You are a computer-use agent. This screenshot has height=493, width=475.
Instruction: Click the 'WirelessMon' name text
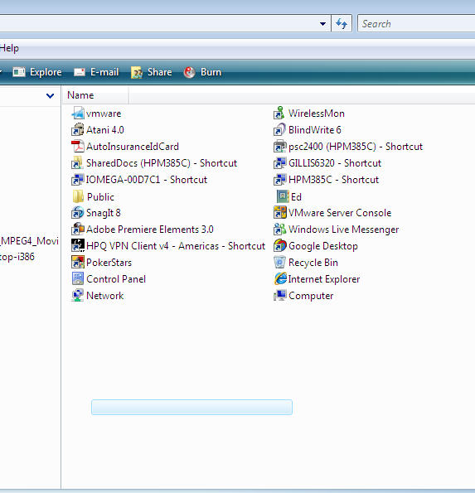tap(317, 114)
